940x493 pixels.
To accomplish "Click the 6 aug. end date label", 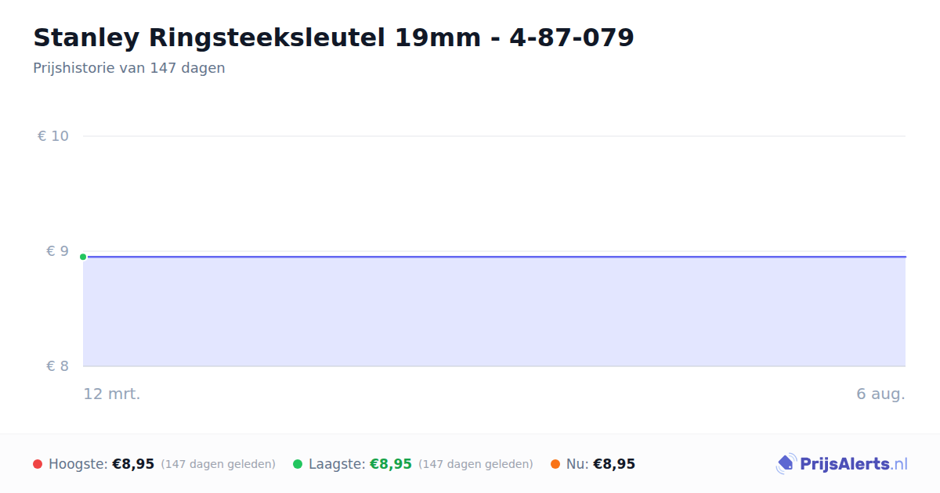I will pyautogui.click(x=880, y=394).
